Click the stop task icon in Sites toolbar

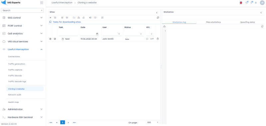(x=67, y=18)
